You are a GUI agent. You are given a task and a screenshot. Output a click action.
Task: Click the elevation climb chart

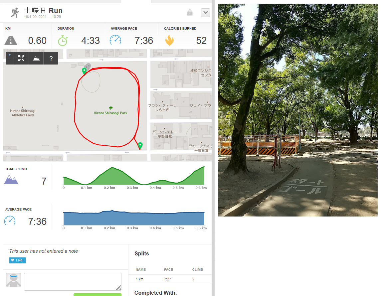click(x=134, y=176)
